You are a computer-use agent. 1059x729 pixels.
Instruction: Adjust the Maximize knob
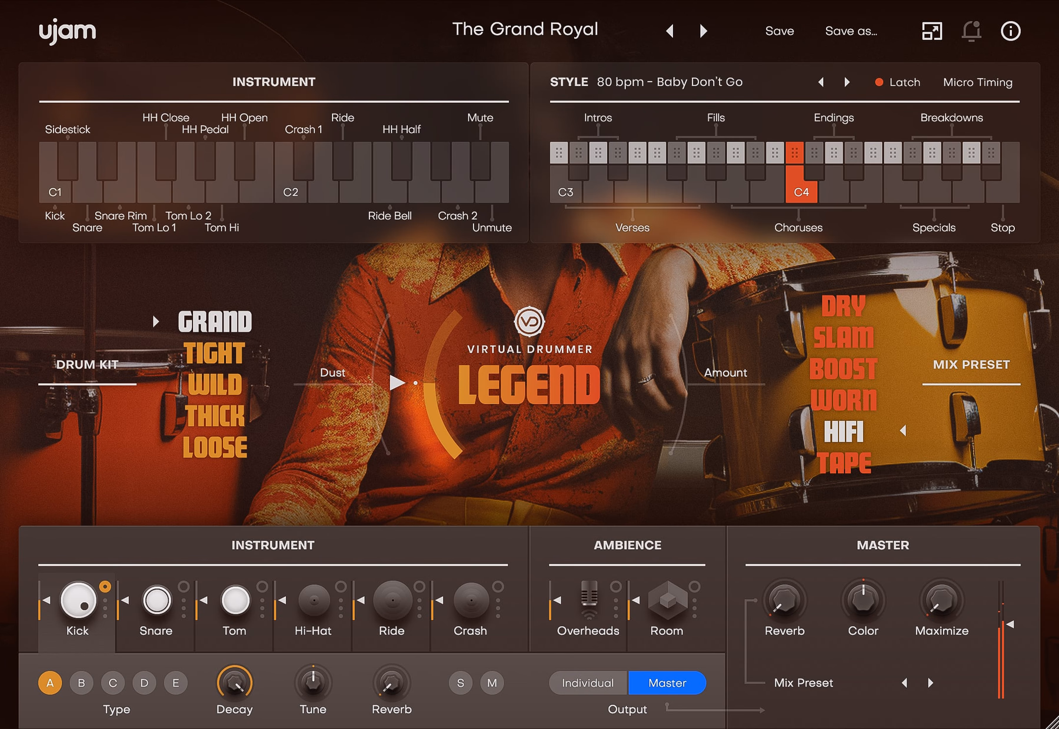[942, 600]
